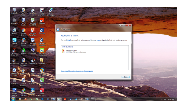This screenshot has width=187, height=110.
Task: Select the DAEMON Tools Lite icon
Action: click(x=14, y=71)
